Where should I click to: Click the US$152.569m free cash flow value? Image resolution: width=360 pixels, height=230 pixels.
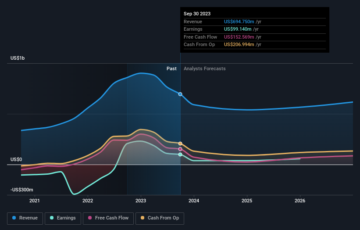(239, 37)
